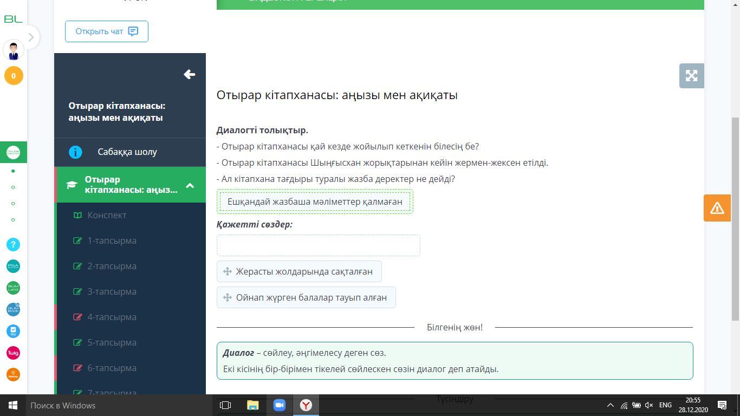Open the help question mark icon

[14, 245]
